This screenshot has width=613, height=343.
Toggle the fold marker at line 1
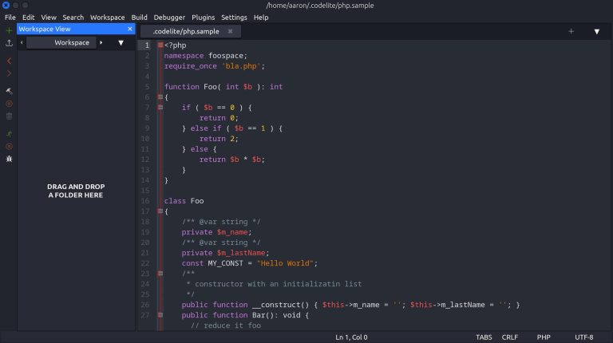[x=160, y=45]
